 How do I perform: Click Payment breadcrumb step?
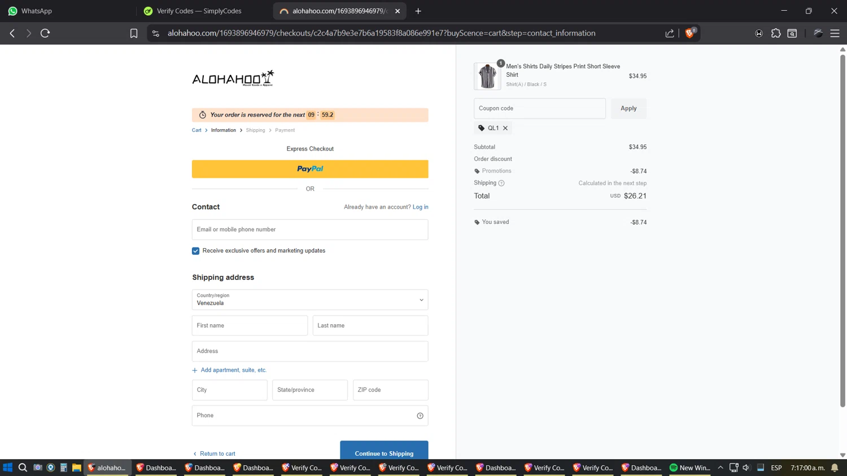click(x=285, y=130)
